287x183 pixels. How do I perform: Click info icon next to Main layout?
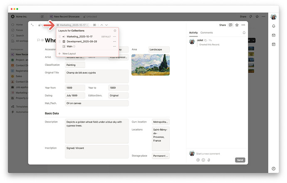click(x=74, y=46)
